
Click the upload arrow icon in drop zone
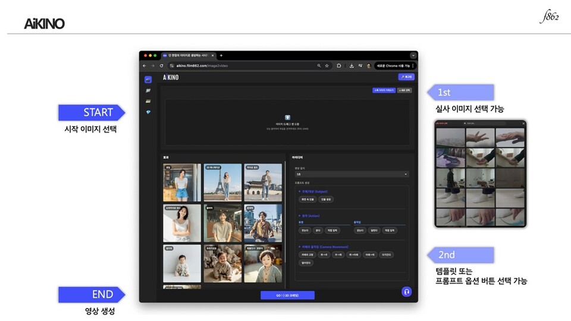click(x=287, y=118)
